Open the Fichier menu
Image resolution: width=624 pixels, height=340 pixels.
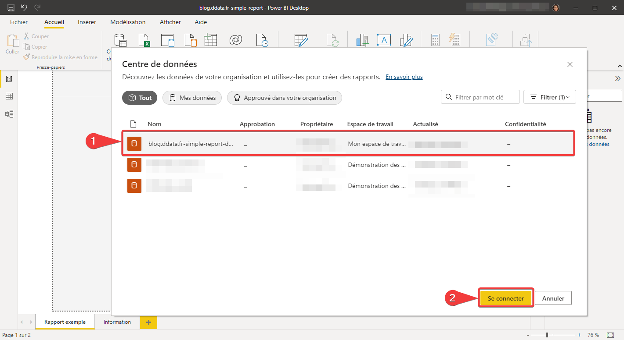click(x=19, y=22)
